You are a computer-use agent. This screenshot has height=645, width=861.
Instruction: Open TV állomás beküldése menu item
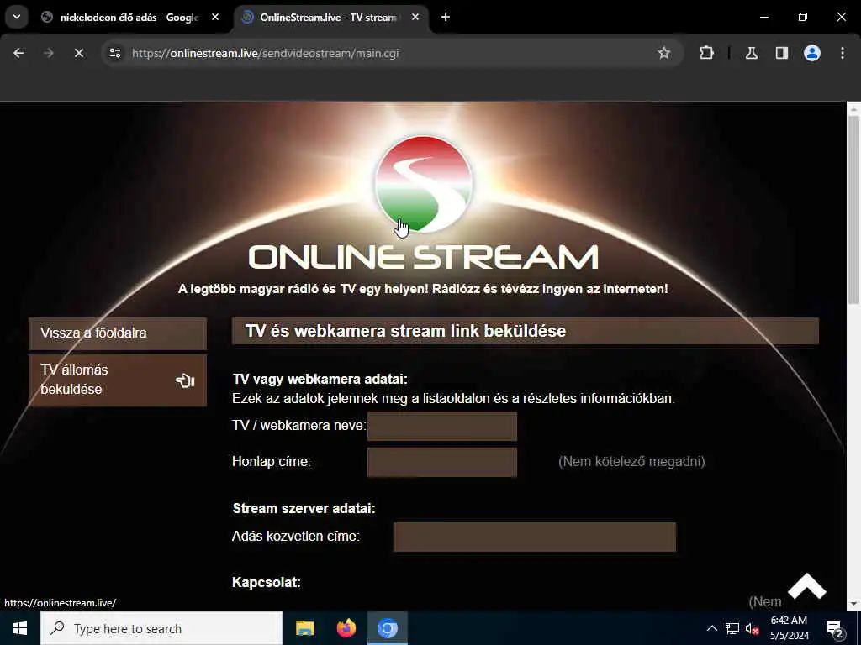[x=118, y=380]
